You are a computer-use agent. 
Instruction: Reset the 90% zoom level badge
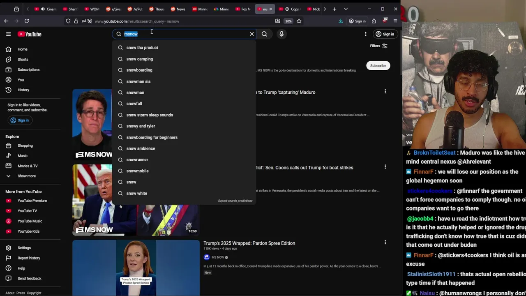[x=288, y=21]
